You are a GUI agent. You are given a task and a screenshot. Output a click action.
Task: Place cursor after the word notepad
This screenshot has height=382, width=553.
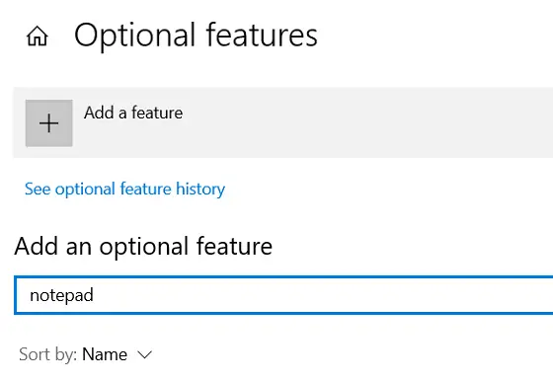tap(95, 295)
